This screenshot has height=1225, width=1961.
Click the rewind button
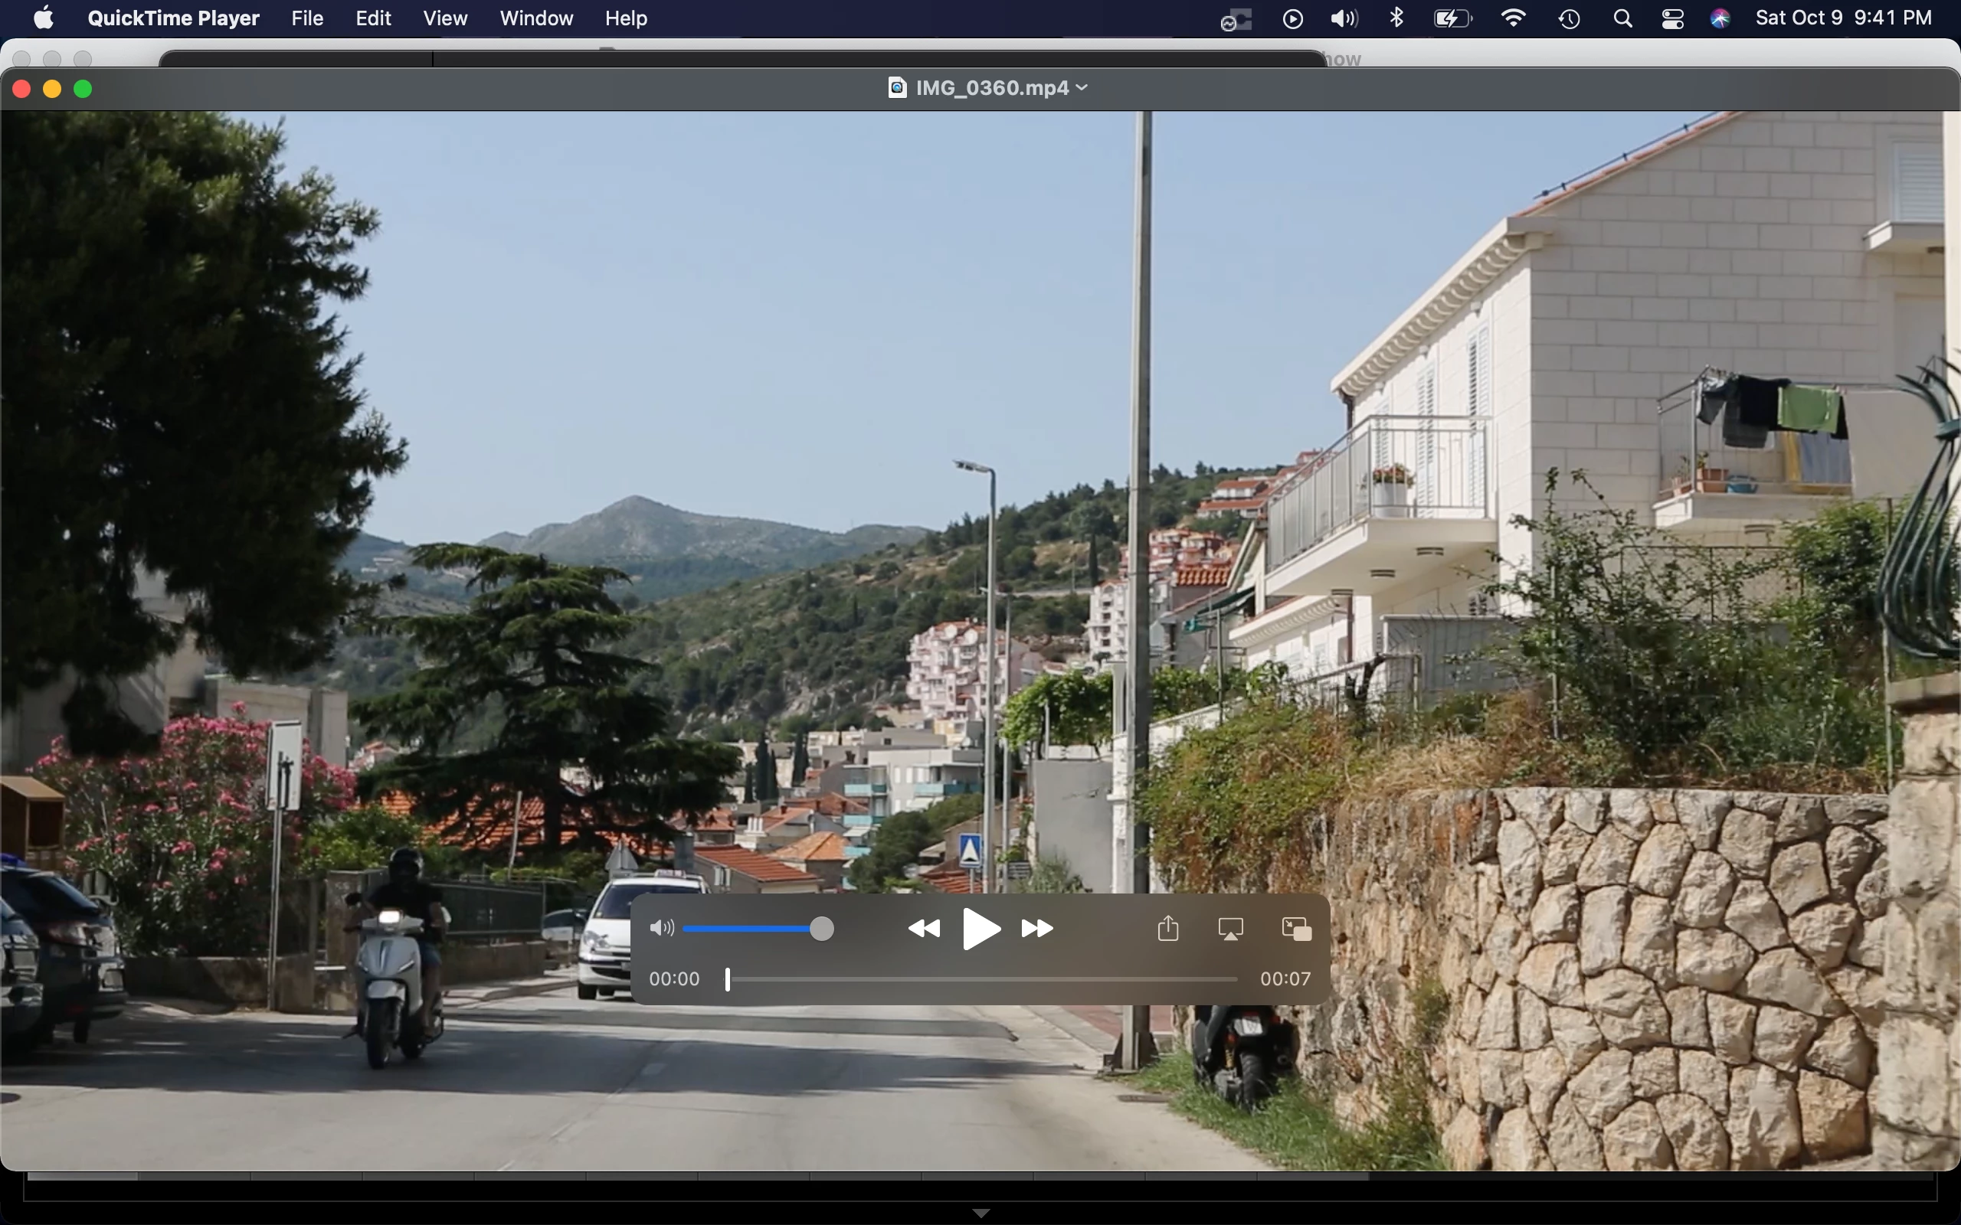tap(924, 929)
